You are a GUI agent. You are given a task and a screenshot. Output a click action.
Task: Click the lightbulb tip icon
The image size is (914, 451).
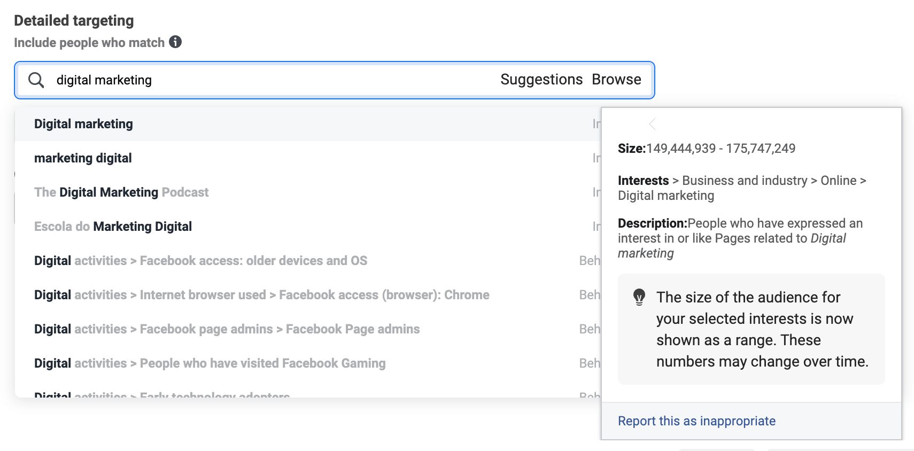639,297
